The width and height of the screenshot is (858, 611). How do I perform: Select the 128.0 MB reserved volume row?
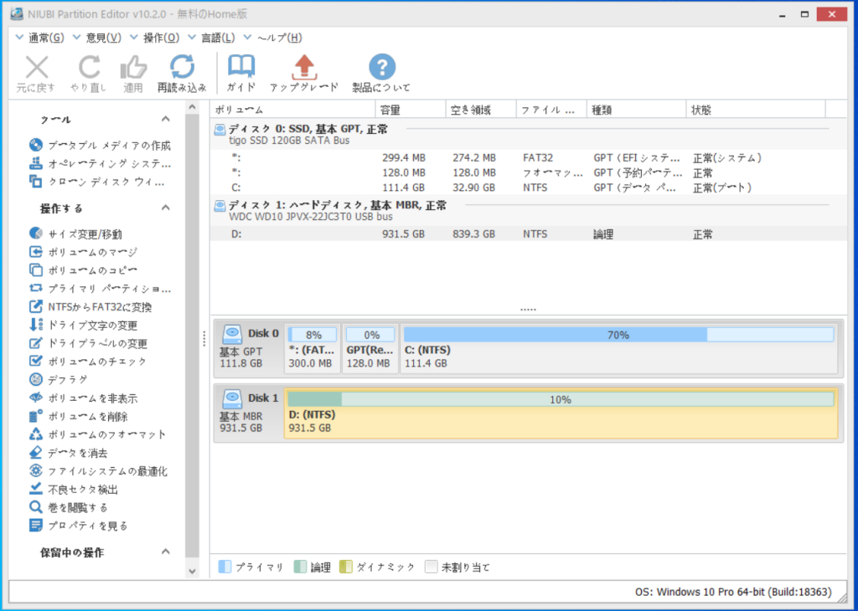click(528, 172)
